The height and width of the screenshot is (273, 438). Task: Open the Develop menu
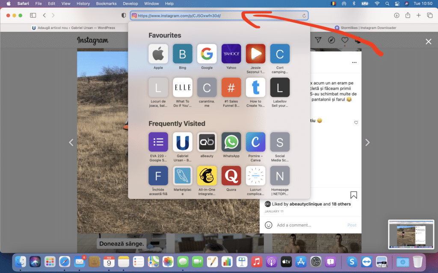pyautogui.click(x=130, y=3)
